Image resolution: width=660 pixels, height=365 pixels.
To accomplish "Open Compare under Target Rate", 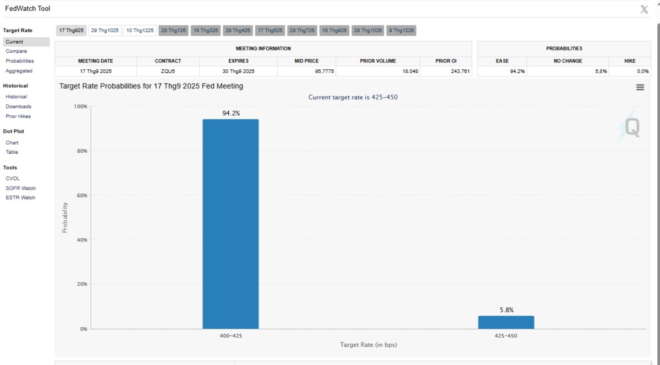I will [x=16, y=51].
